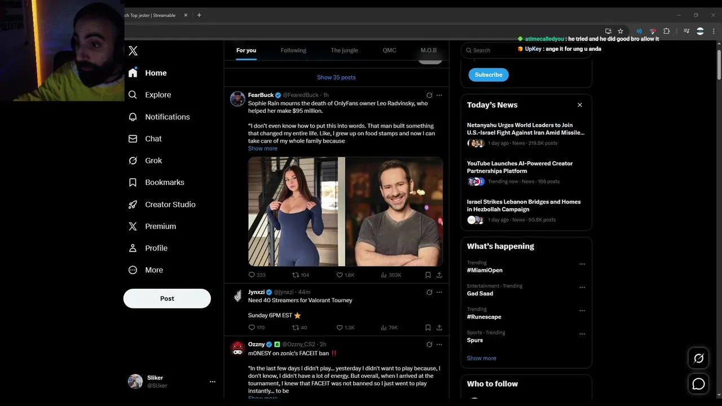This screenshot has width=722, height=406.
Task: Bookmark the FearBuck post
Action: (428, 275)
